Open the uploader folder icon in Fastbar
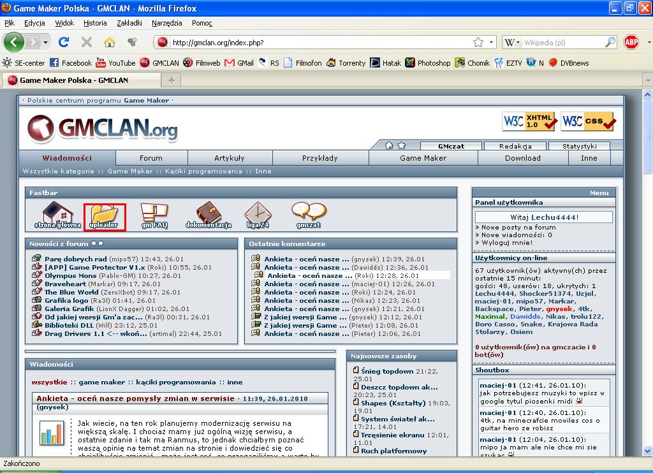653x473 pixels. [x=104, y=214]
